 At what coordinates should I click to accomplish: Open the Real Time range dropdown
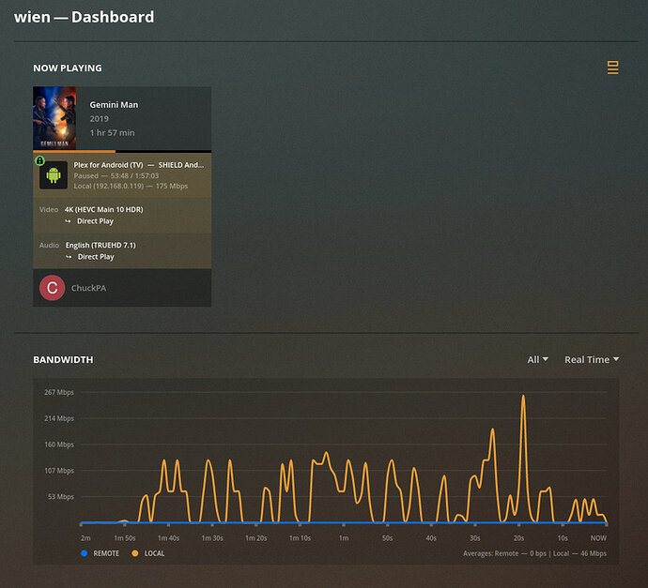(592, 360)
